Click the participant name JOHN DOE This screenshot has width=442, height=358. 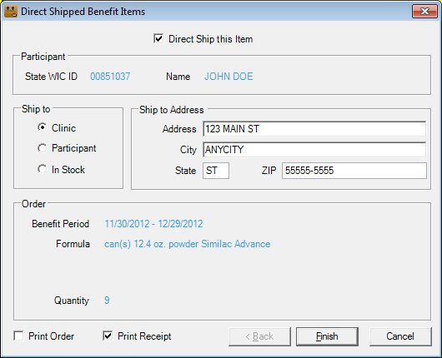[x=229, y=77]
